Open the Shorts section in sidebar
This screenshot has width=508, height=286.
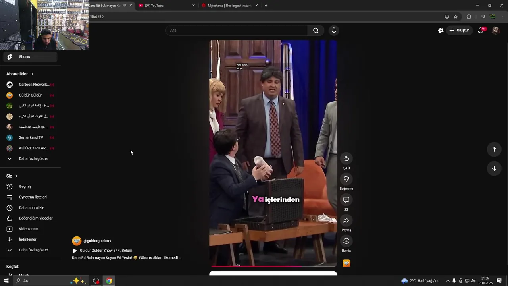(30, 57)
